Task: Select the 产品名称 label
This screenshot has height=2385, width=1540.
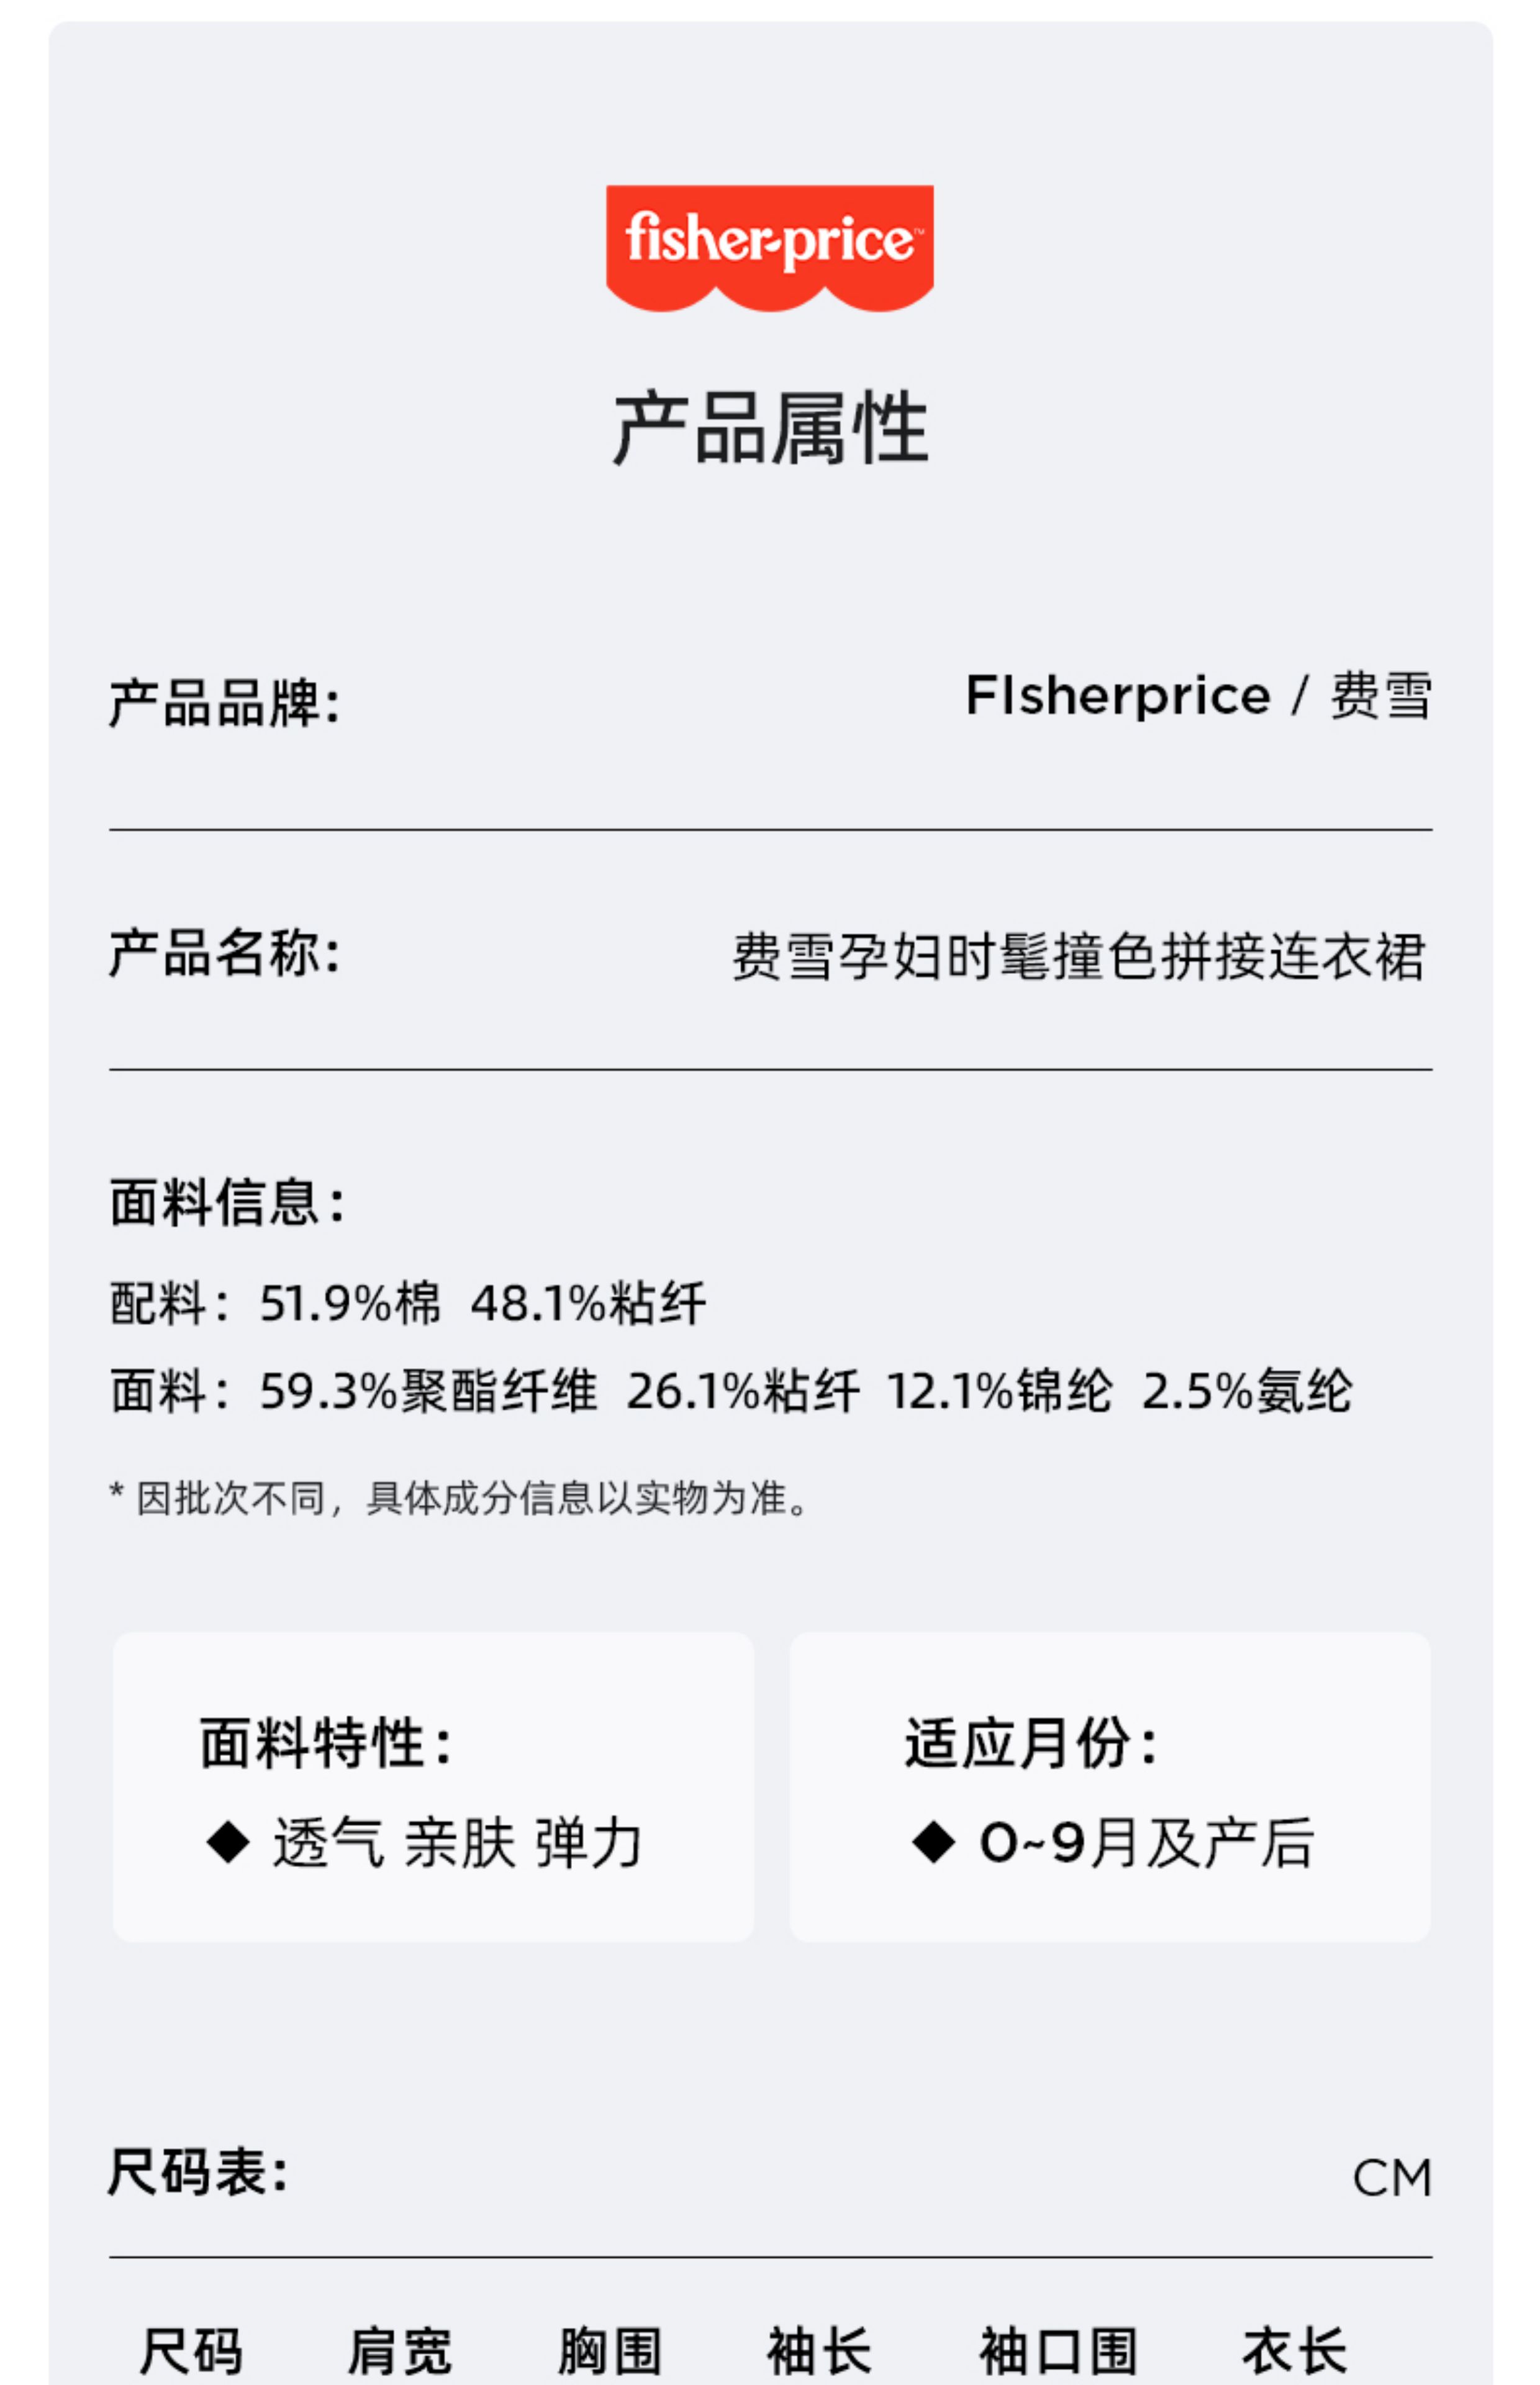Action: click(225, 952)
